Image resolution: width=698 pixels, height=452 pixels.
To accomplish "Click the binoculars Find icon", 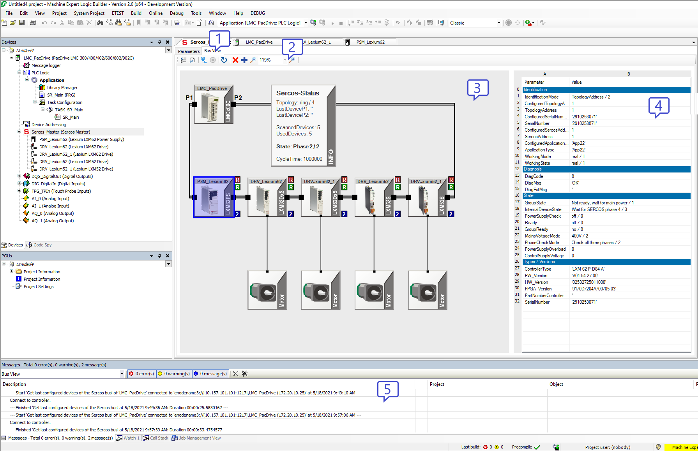I will [x=100, y=23].
